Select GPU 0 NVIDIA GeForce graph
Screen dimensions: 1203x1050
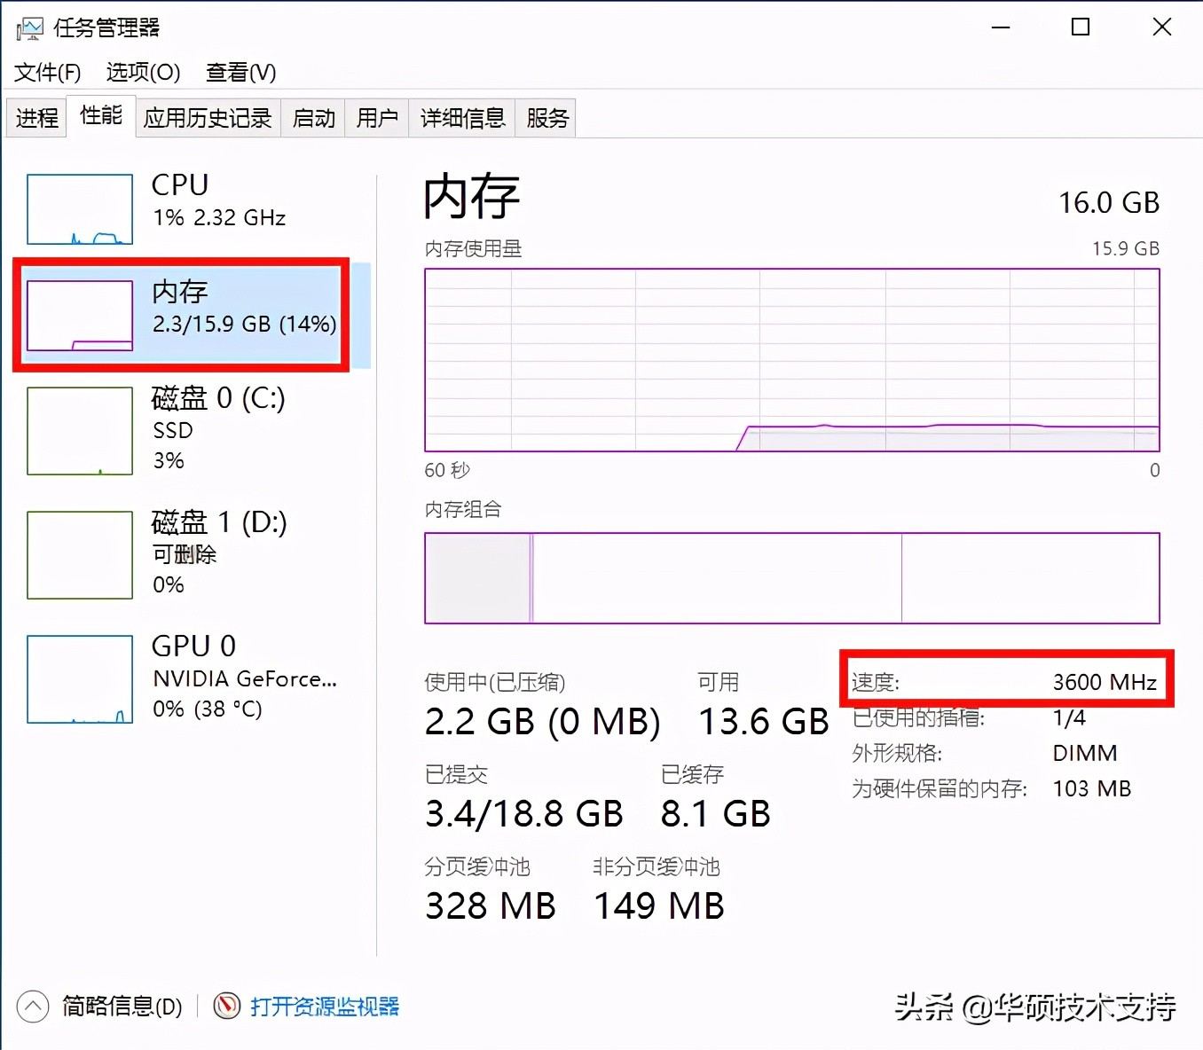pos(79,678)
